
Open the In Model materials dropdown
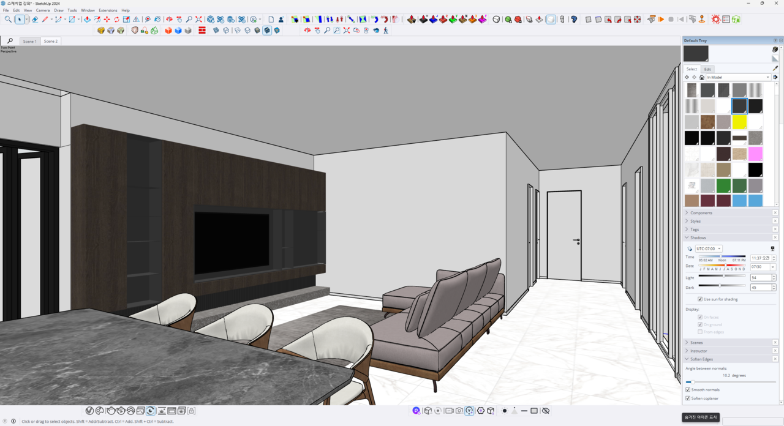point(738,77)
